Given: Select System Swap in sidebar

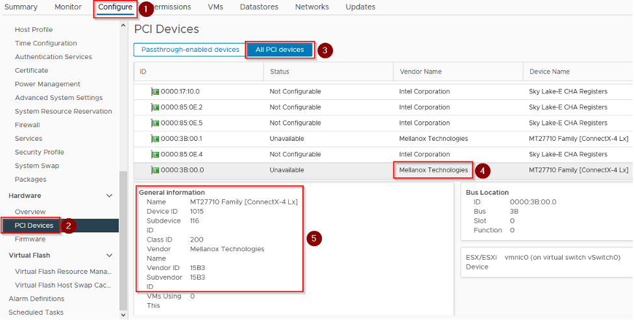Looking at the screenshot, I should tap(37, 166).
